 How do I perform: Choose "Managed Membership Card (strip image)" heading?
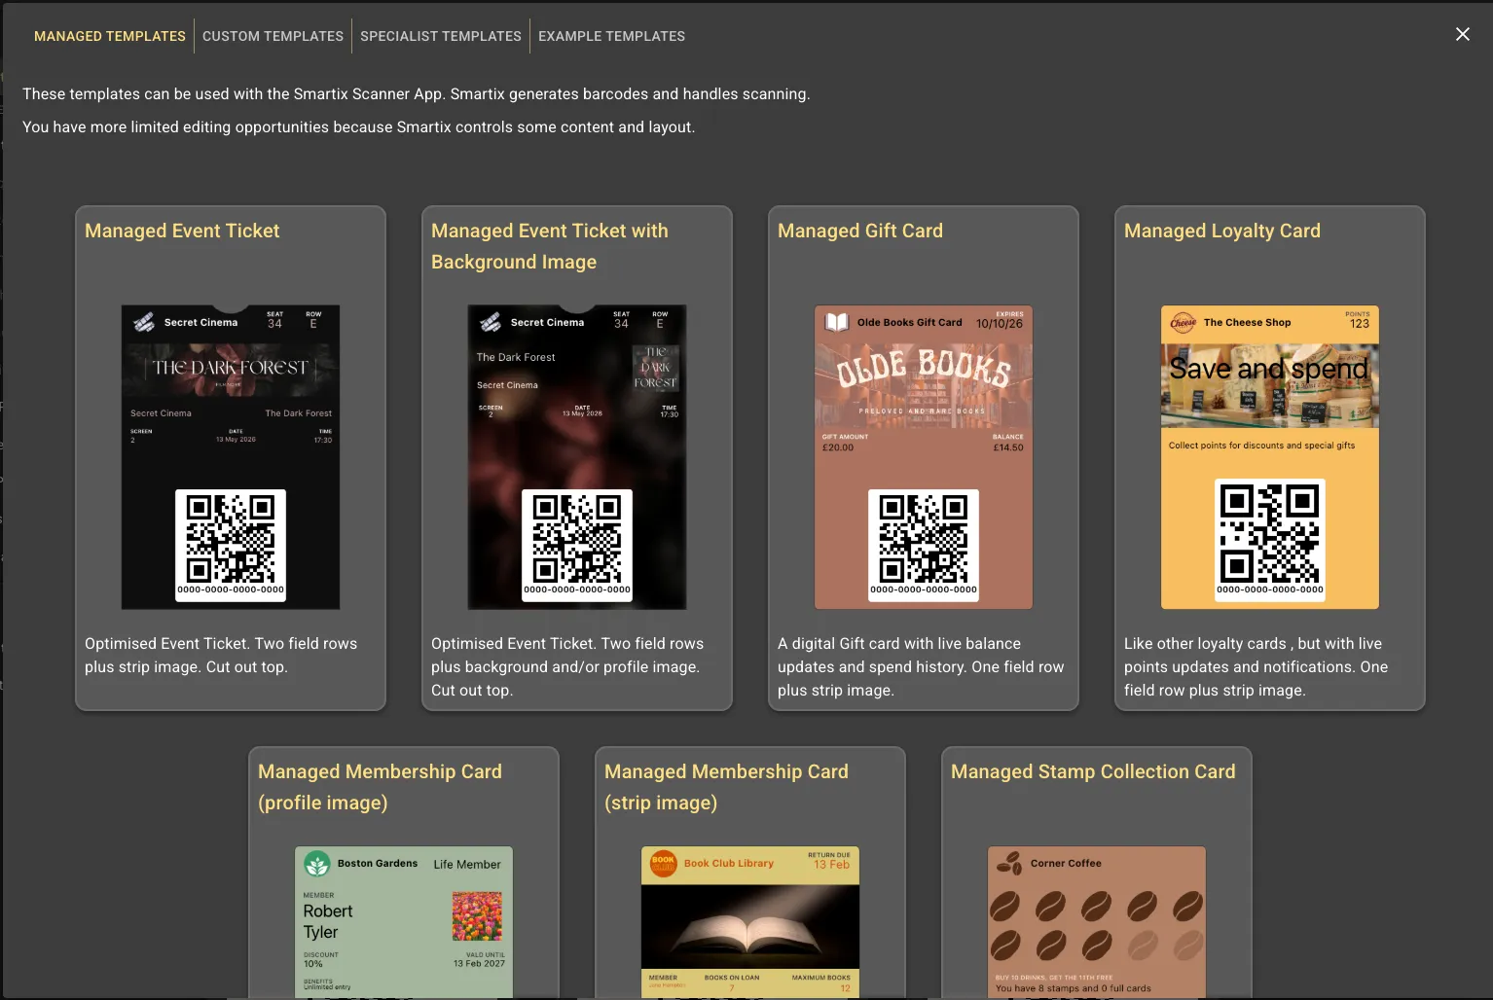(726, 787)
